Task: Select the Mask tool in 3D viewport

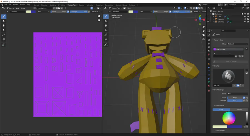Action: (106, 39)
